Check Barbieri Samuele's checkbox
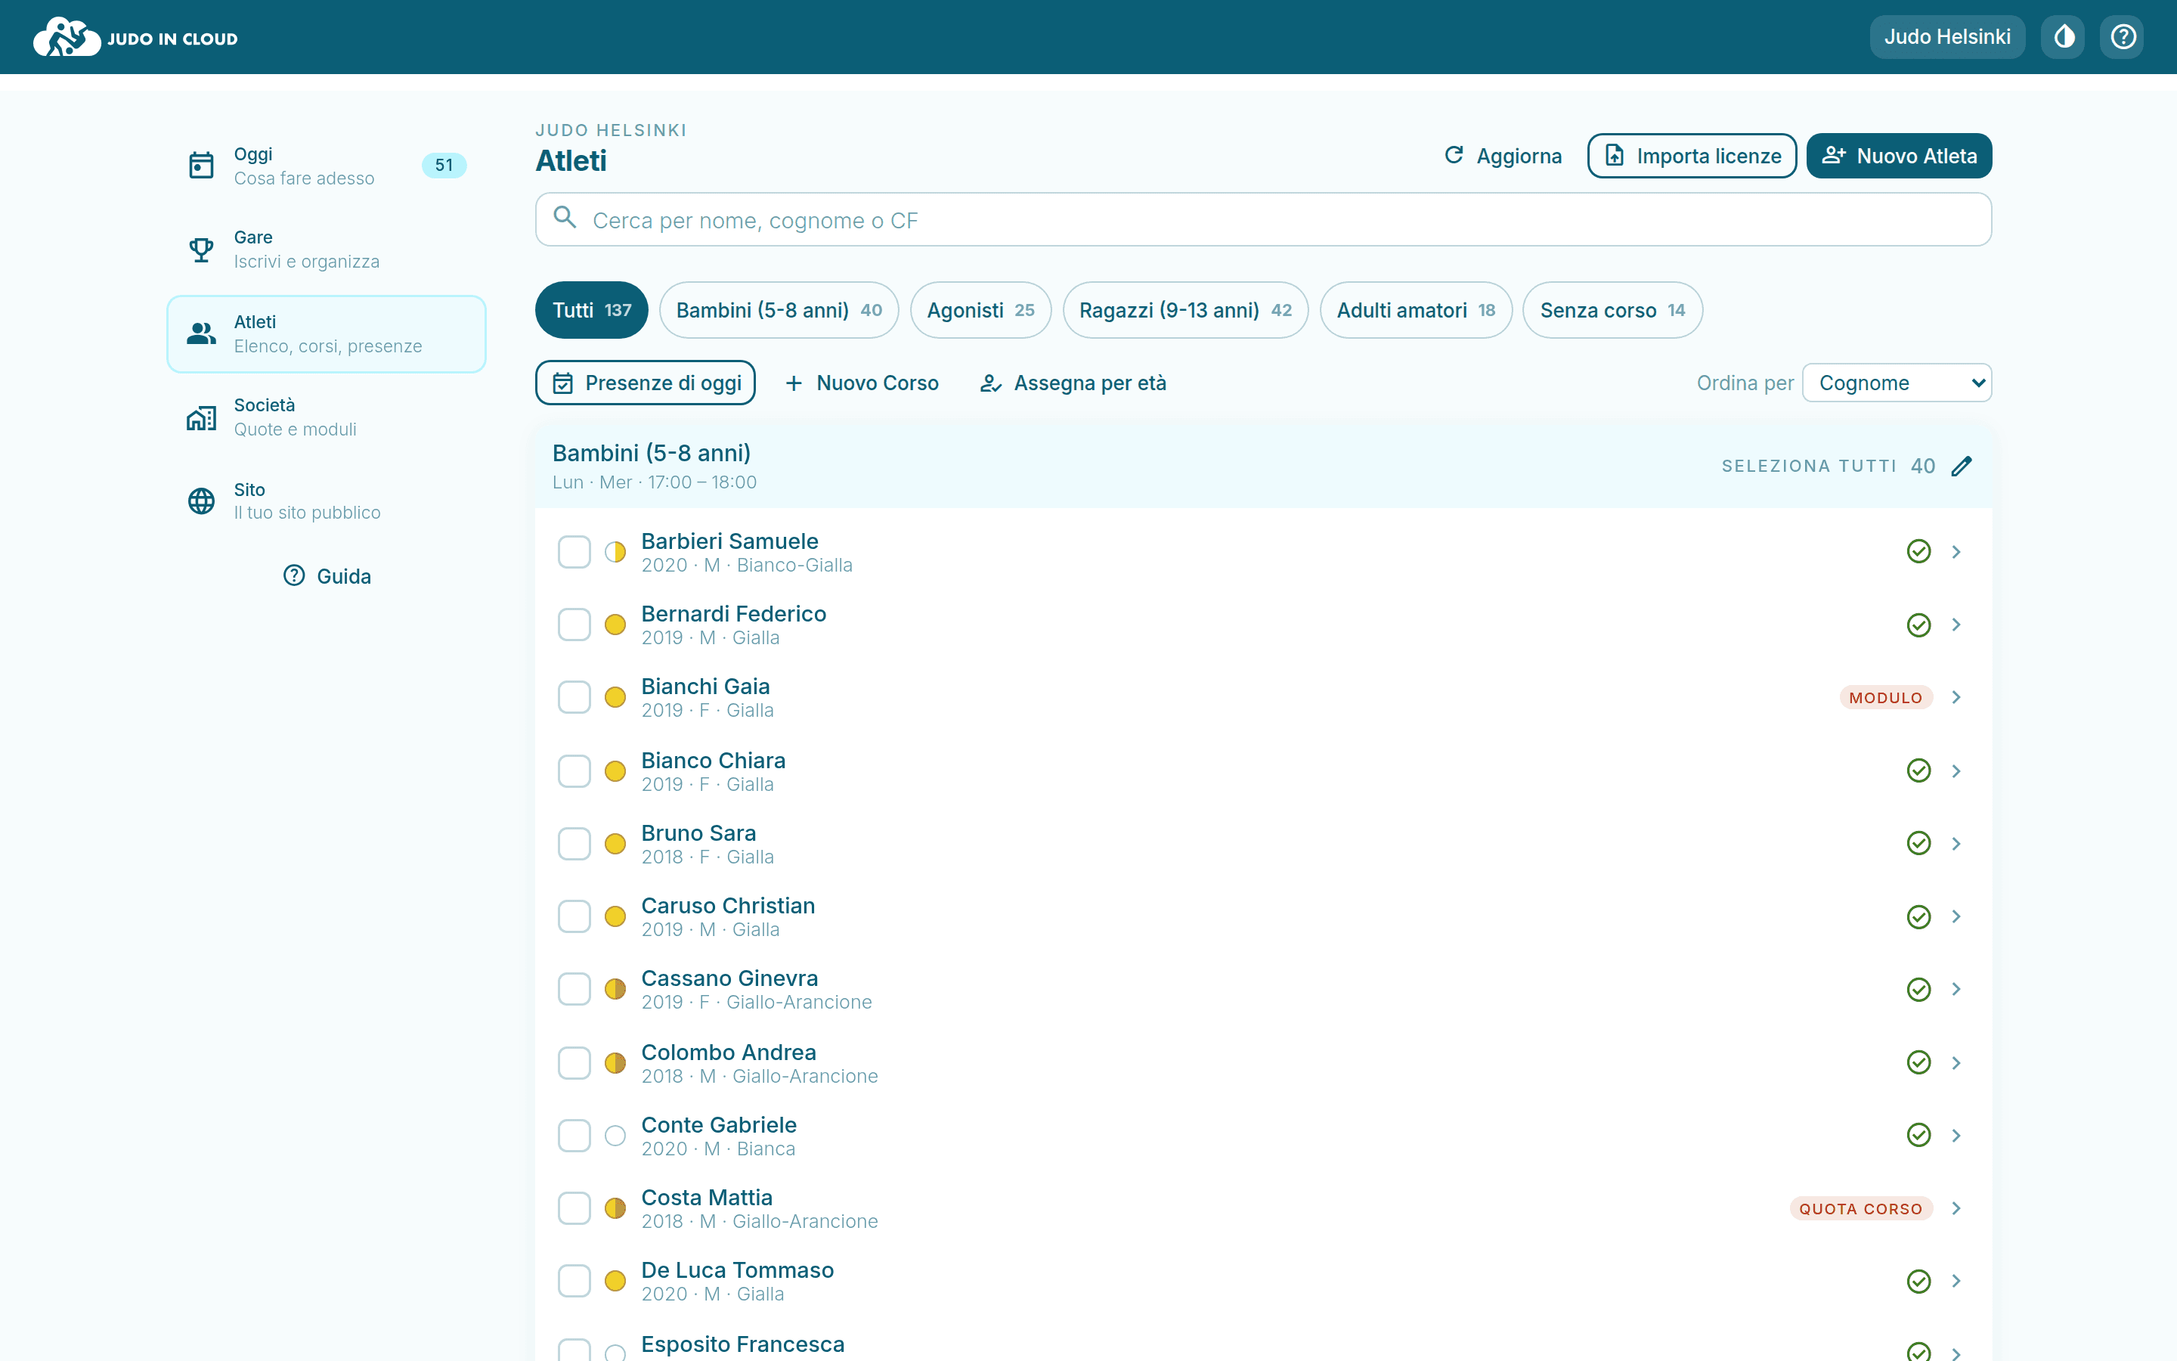This screenshot has height=1361, width=2177. (574, 552)
